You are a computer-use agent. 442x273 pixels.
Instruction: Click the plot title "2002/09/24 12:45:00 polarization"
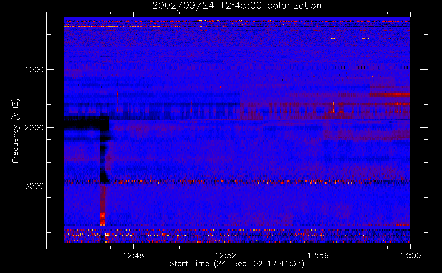[237, 5]
